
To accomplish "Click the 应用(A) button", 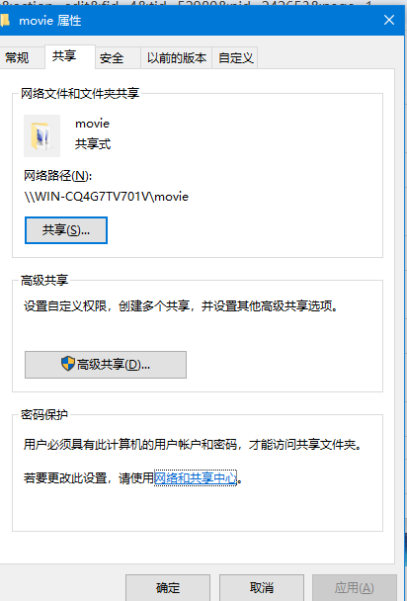I will click(355, 587).
